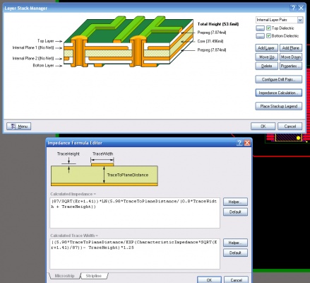Click into Calculated Trace Width formula field
Image resolution: width=310 pixels, height=283 pixels.
[135, 254]
